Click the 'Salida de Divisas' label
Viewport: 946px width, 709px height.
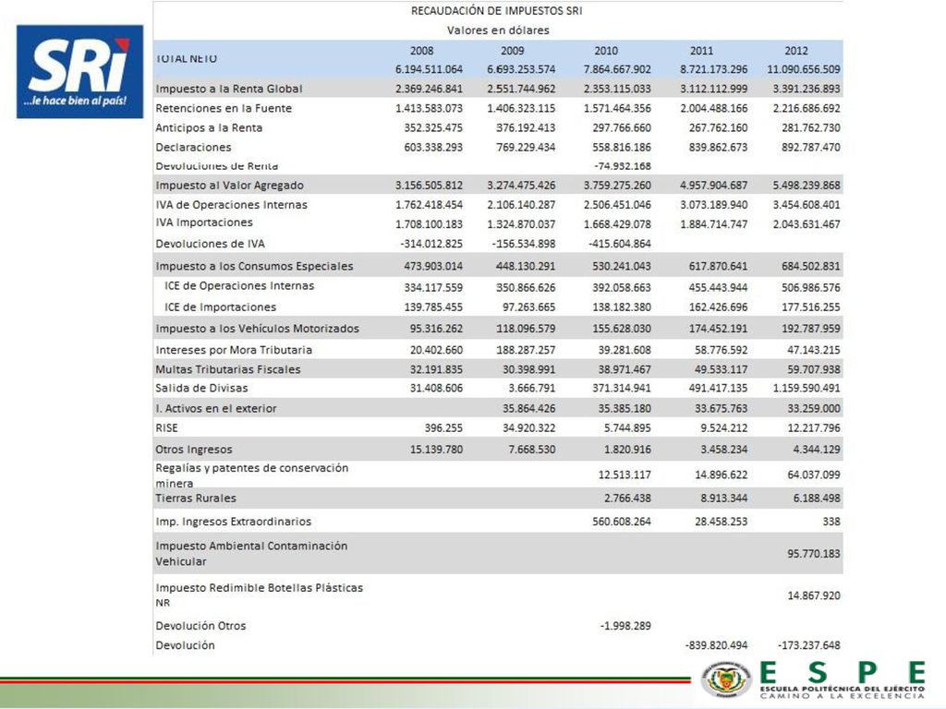click(x=201, y=389)
